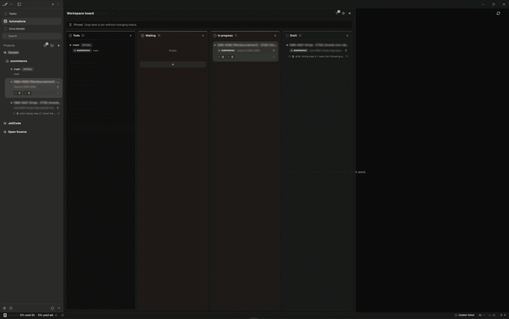Click the 'Update failed' status bar entry
Screen dimensions: 509x319
pos(464,315)
